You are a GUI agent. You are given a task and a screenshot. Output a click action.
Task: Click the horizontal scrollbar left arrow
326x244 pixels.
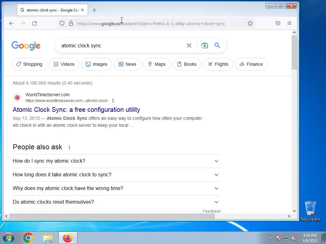tap(6, 216)
